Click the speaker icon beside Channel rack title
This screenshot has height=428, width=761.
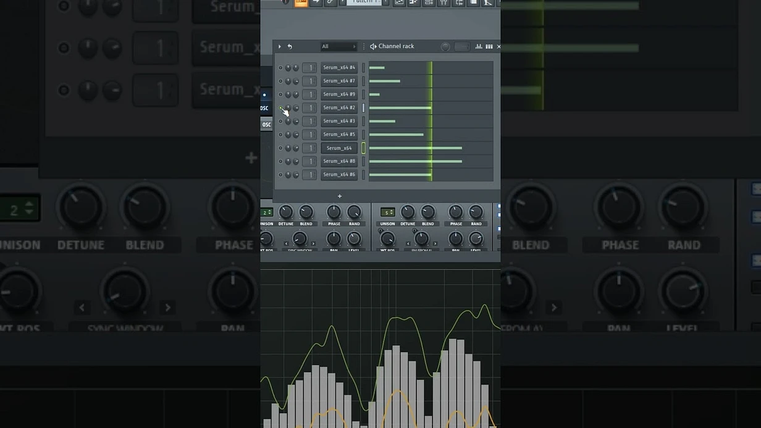[373, 46]
